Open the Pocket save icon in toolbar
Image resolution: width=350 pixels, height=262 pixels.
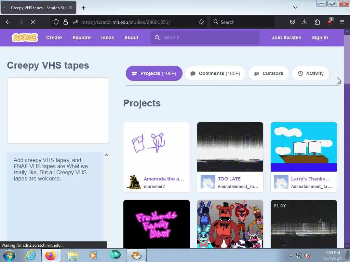click(x=293, y=22)
